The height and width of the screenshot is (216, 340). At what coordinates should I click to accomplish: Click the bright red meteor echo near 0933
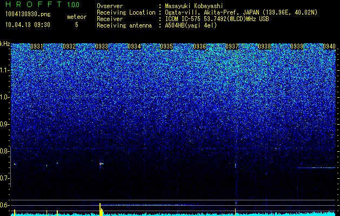tap(101, 164)
